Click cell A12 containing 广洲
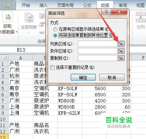Screen dimensions: 146x139 tap(20, 131)
